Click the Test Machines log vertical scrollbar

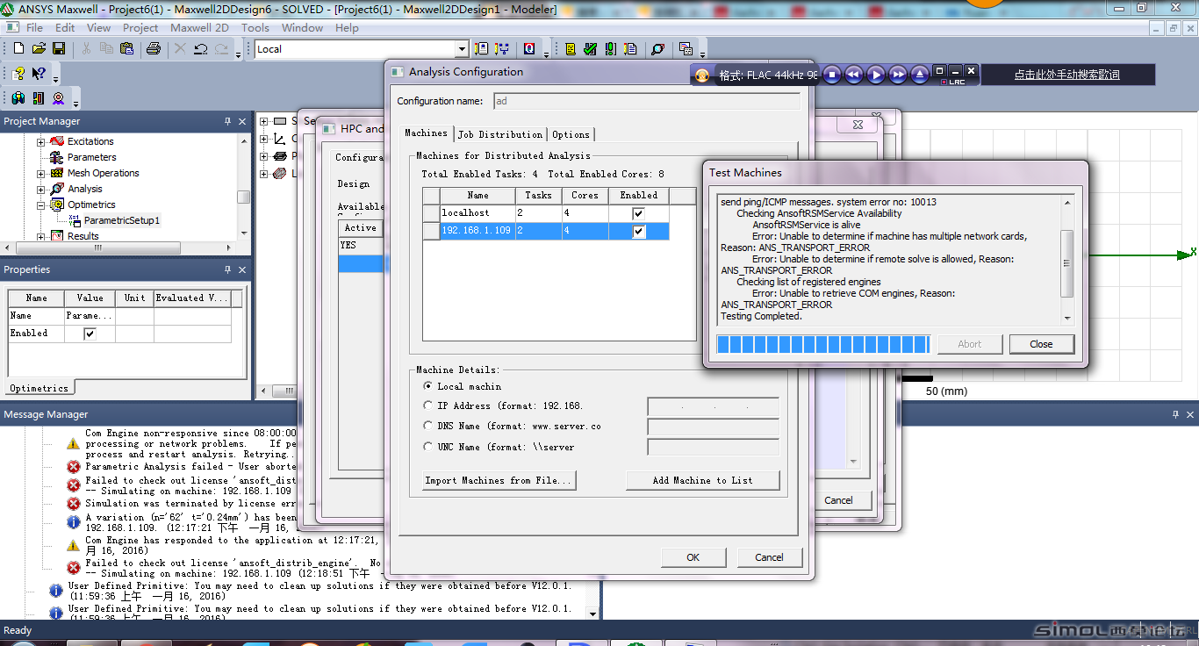tap(1067, 259)
